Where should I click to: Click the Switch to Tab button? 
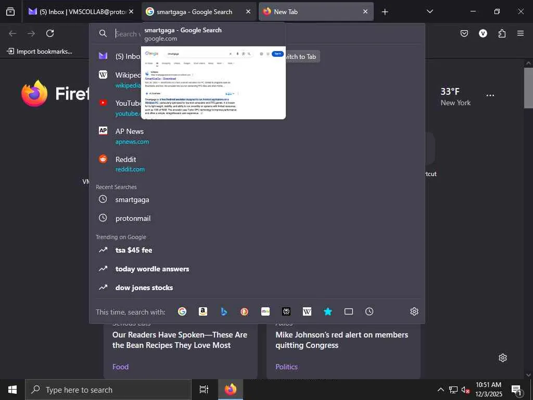coord(300,57)
